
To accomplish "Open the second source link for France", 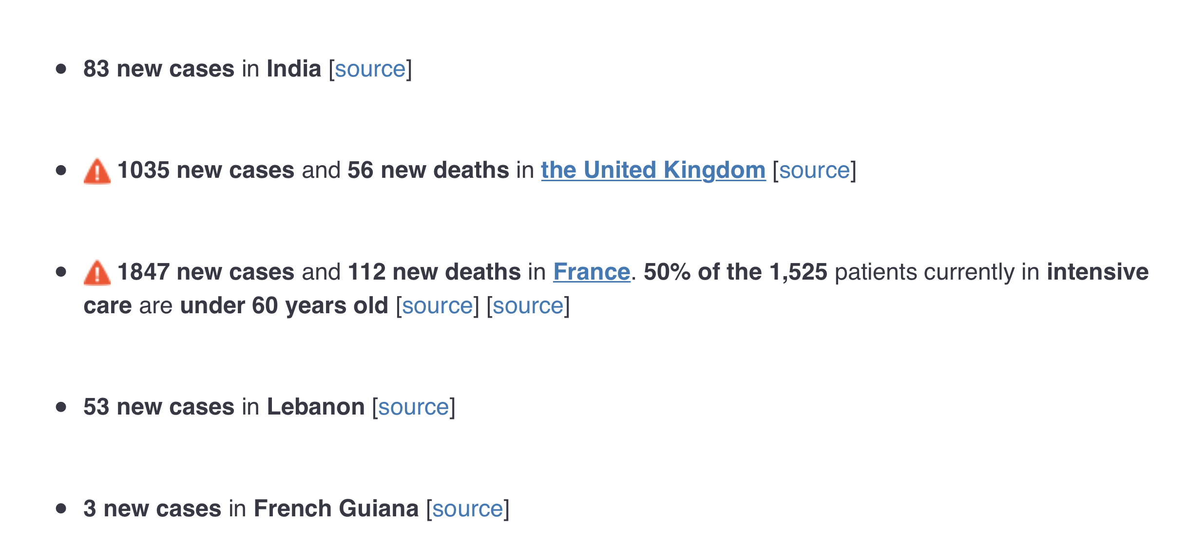I will click(528, 306).
